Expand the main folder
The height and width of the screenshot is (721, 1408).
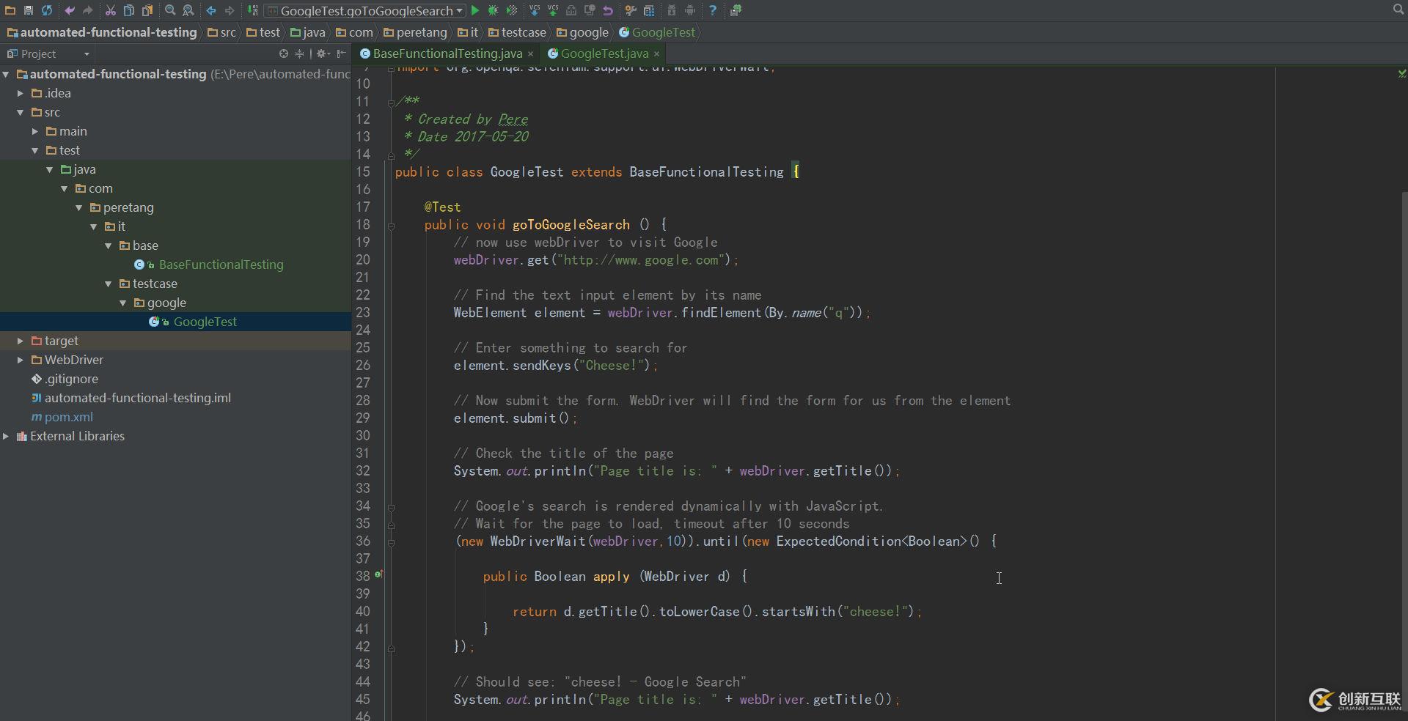[x=35, y=131]
